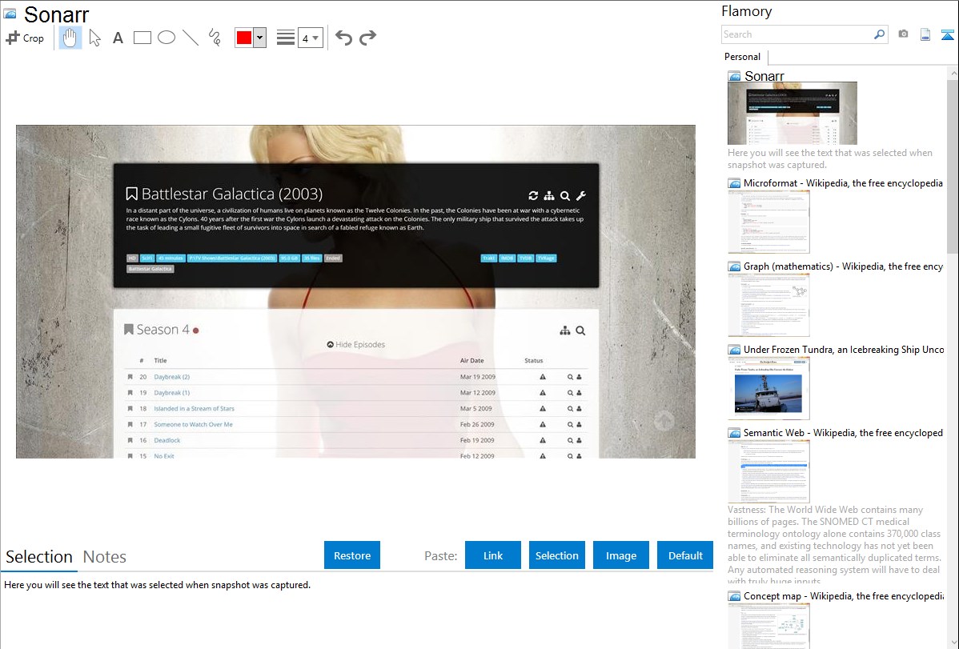The width and height of the screenshot is (959, 649).
Task: Open the Concept map snapshot thumbnail
Action: [x=768, y=627]
